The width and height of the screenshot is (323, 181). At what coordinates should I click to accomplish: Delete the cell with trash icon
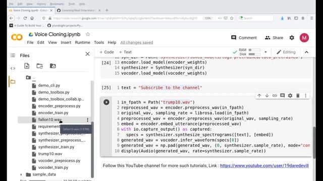[x=298, y=96]
